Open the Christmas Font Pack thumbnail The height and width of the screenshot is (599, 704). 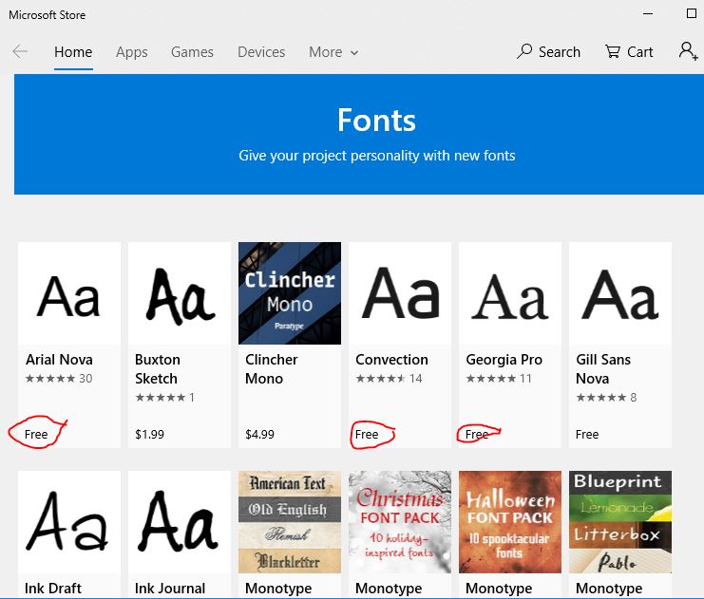[x=400, y=522]
